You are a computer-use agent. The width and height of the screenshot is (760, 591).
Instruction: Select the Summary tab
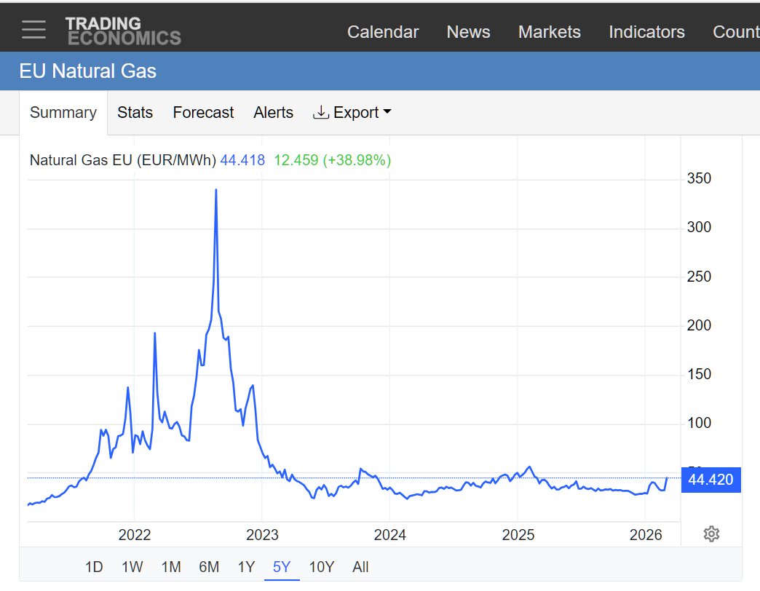[x=63, y=112]
